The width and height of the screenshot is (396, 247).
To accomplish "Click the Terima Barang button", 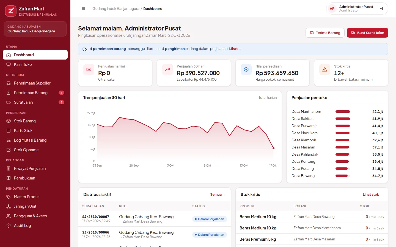I will (325, 33).
